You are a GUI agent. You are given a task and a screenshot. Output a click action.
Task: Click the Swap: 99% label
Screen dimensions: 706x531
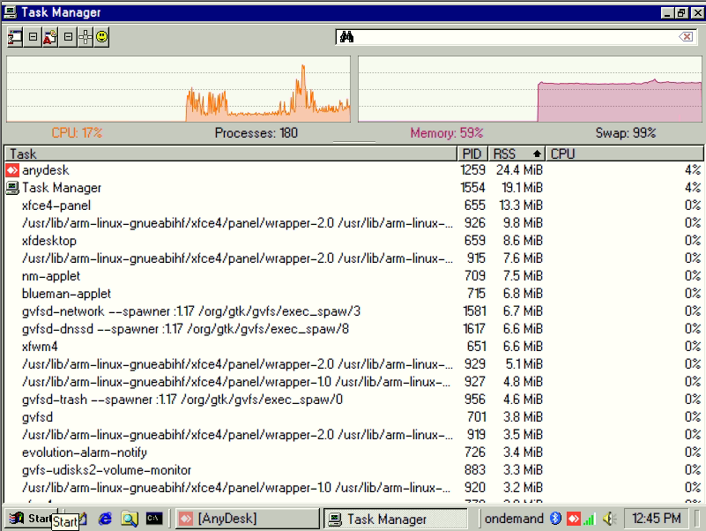pyautogui.click(x=626, y=133)
